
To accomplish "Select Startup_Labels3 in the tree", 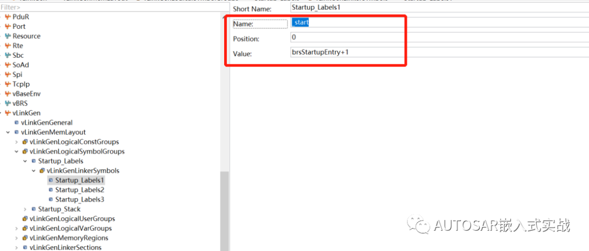I will pos(79,200).
